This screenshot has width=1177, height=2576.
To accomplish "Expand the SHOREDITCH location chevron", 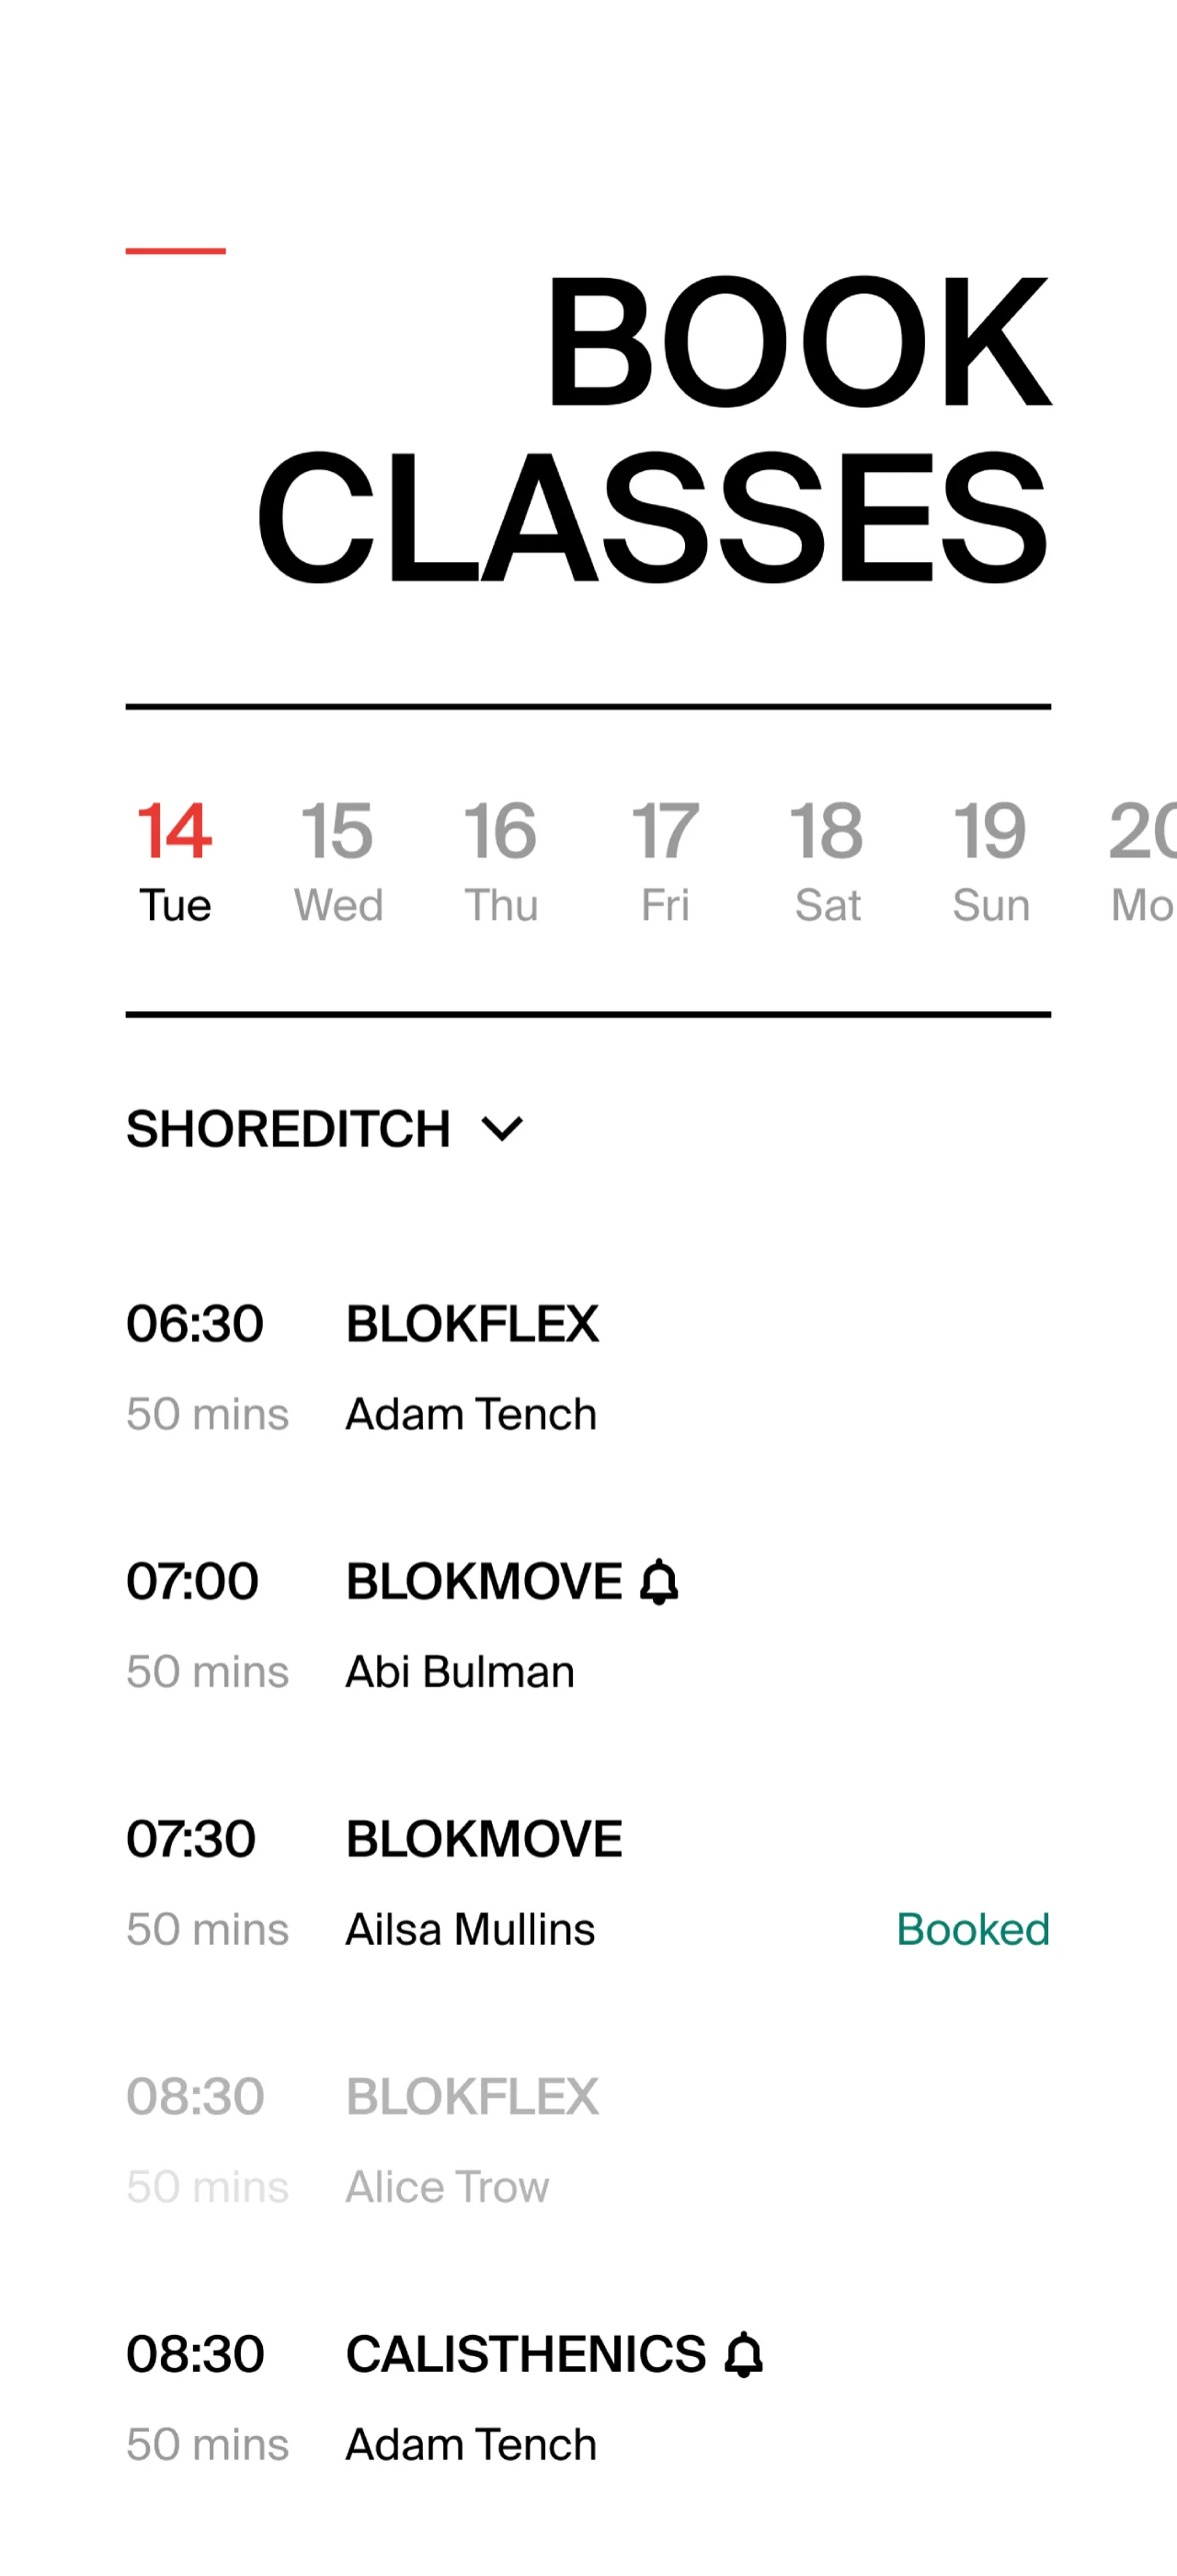I will pos(501,1129).
